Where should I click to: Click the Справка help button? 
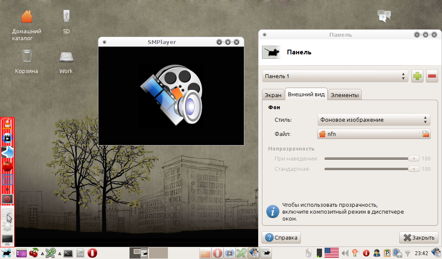[281, 237]
